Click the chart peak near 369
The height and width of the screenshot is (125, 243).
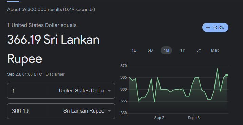coord(217,69)
